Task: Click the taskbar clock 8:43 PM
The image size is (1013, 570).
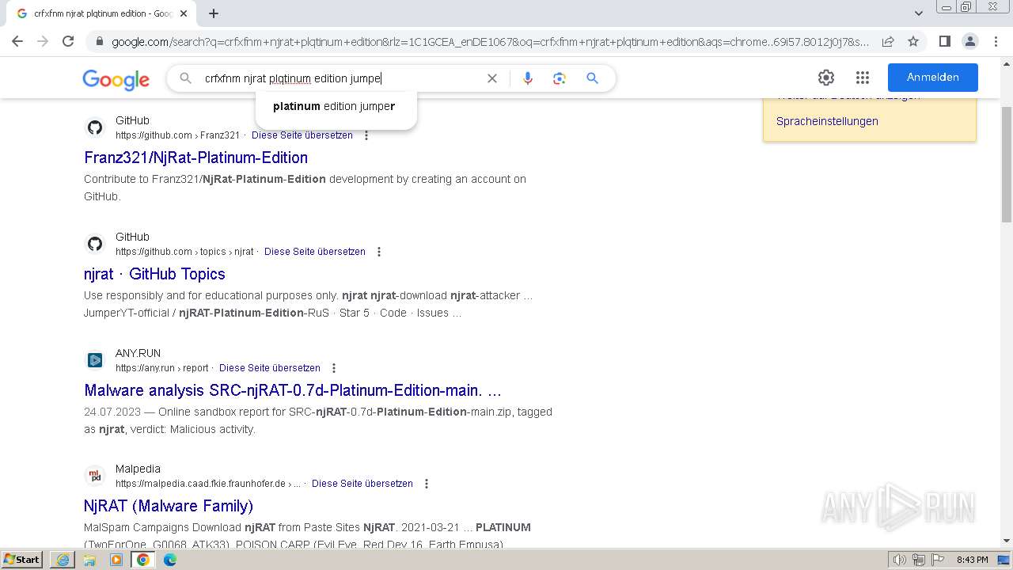Action: tap(972, 560)
